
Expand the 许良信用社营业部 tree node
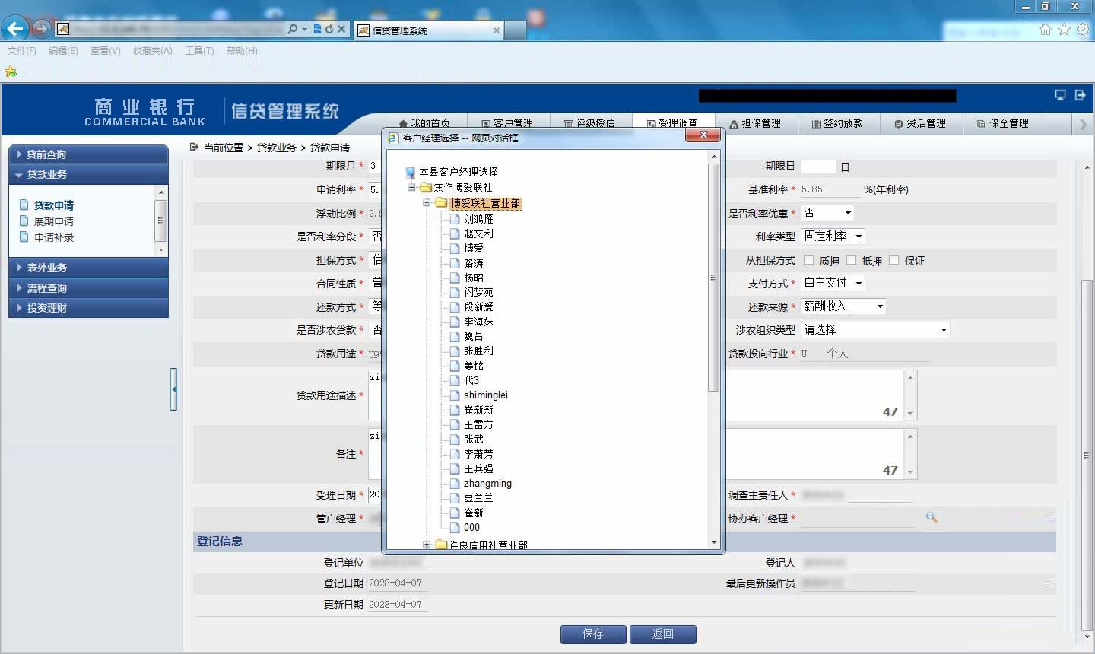(427, 544)
